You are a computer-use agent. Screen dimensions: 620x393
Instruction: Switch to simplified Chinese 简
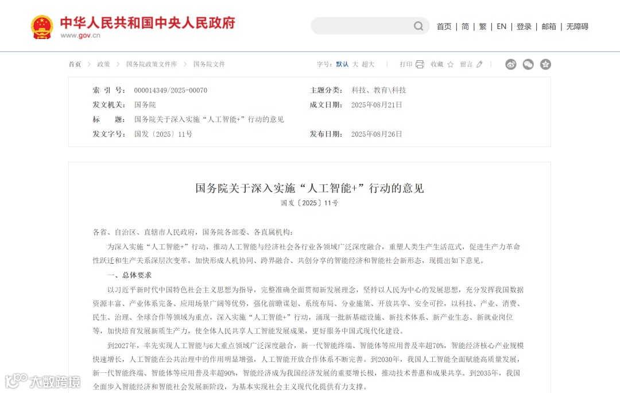(x=466, y=26)
